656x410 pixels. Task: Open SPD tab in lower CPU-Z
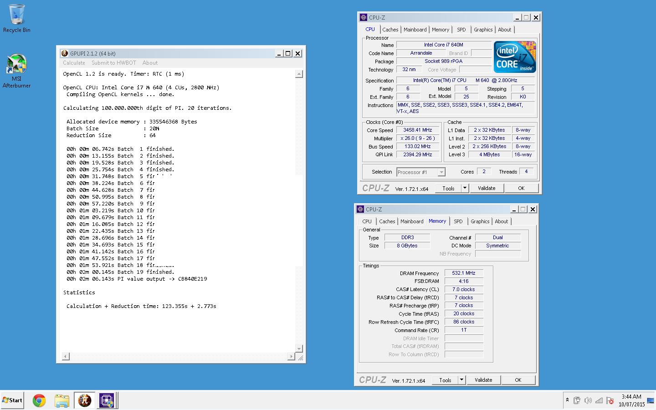pos(458,221)
